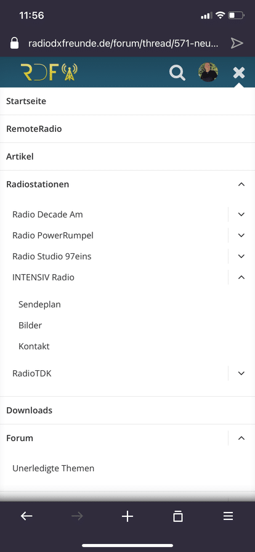Screen dimensions: 255x552
Task: Click the RDF antenna logo
Action: (49, 72)
